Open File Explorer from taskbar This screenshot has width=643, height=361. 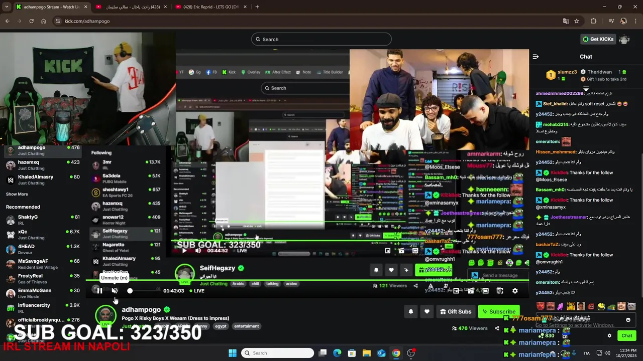[x=367, y=353]
